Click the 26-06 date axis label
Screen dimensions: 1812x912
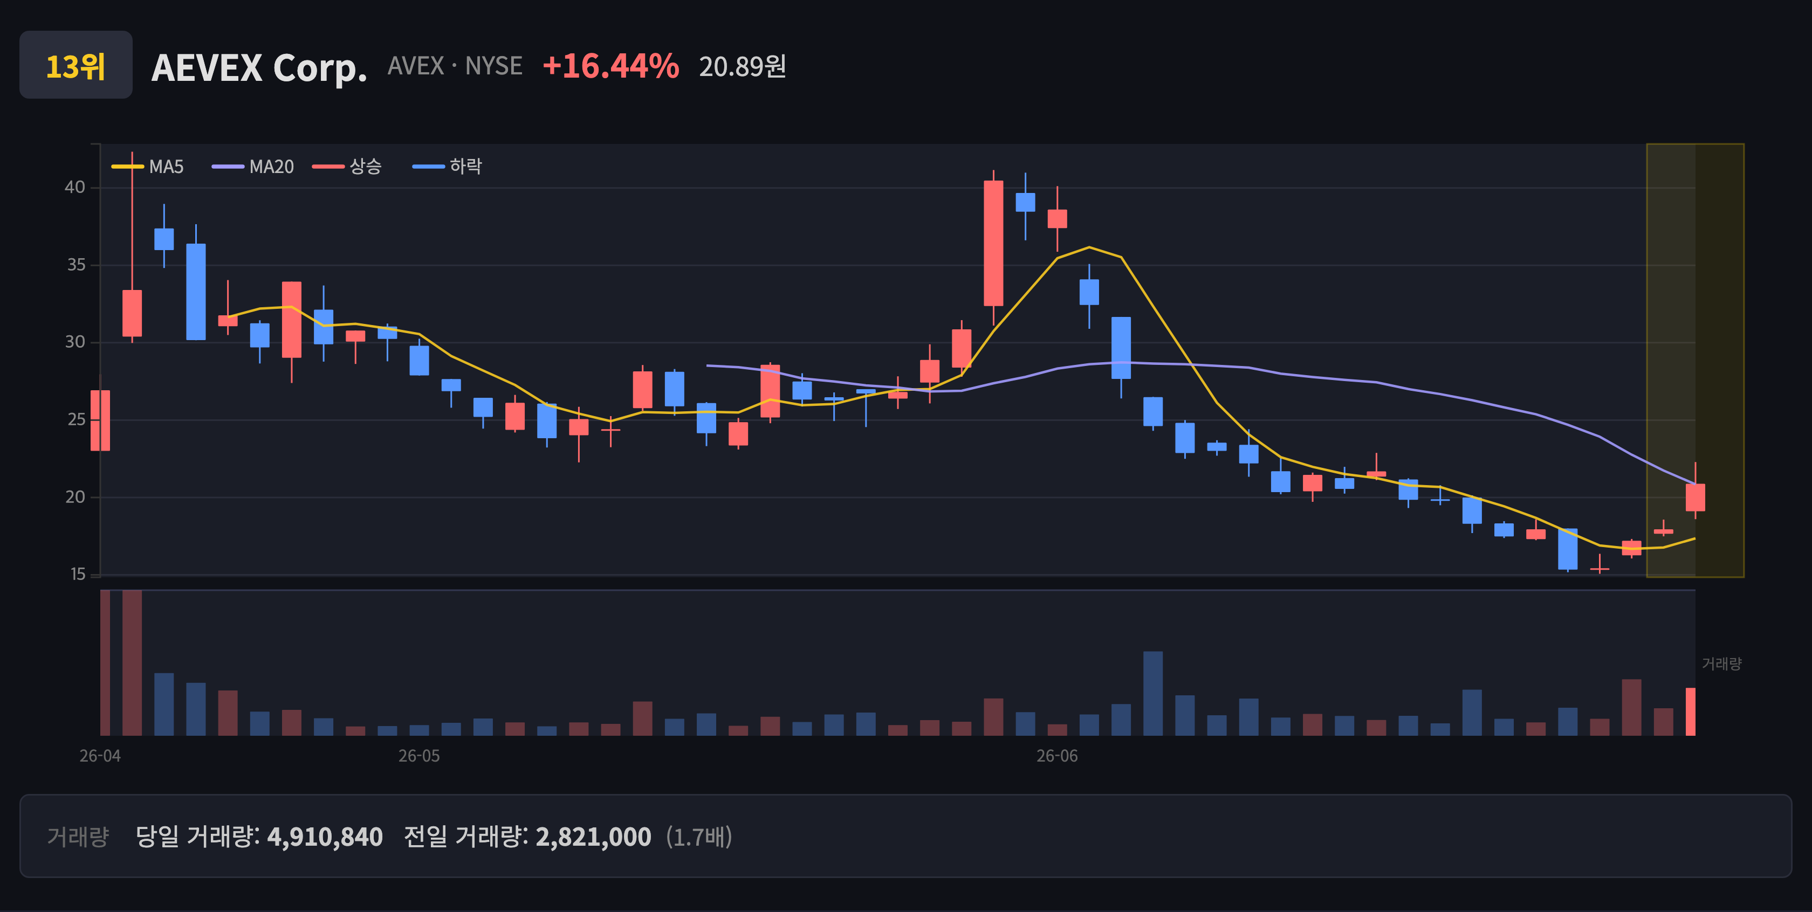tap(1057, 756)
